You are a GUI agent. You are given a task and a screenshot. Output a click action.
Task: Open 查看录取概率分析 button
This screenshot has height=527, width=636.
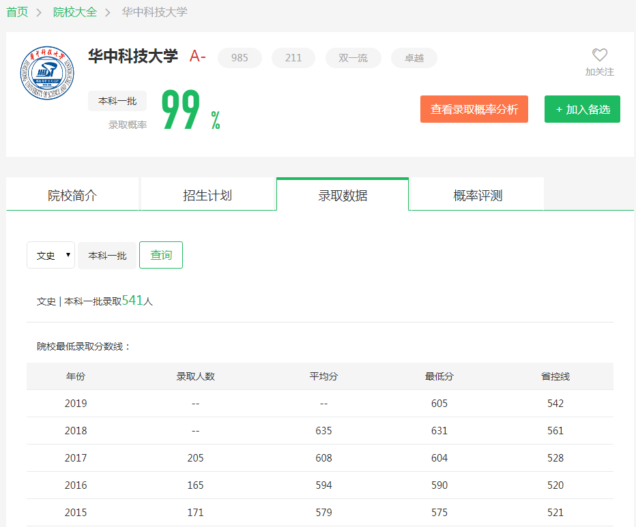(474, 109)
